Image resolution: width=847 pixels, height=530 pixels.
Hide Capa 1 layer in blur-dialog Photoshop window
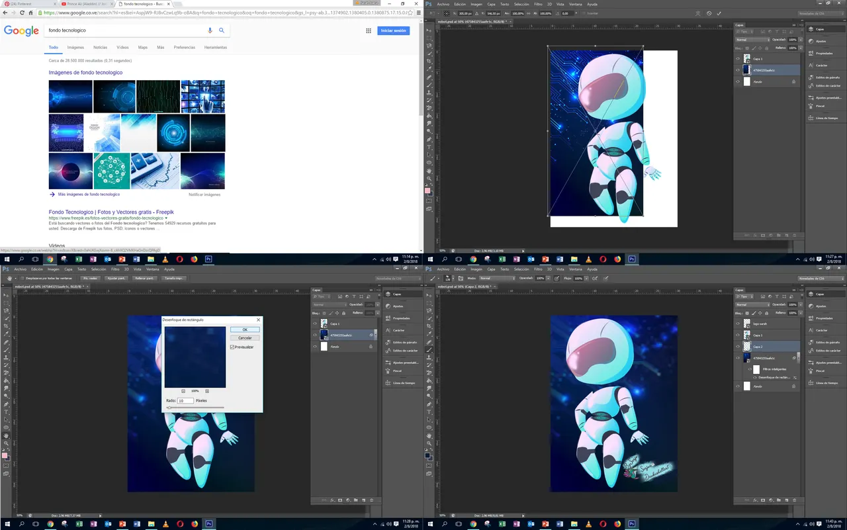(315, 324)
